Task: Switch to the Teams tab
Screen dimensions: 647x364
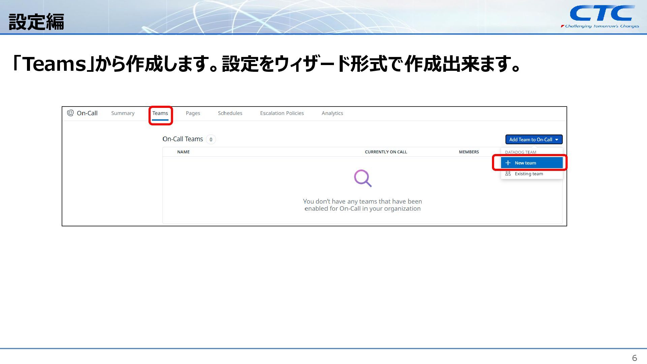Action: click(160, 113)
